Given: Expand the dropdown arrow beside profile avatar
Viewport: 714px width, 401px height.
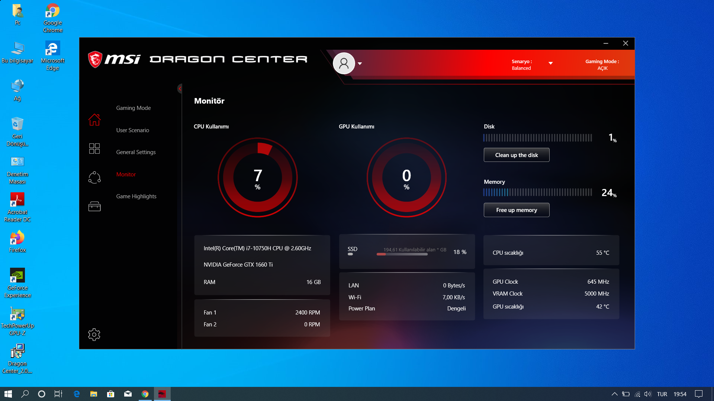Looking at the screenshot, I should click(x=360, y=63).
